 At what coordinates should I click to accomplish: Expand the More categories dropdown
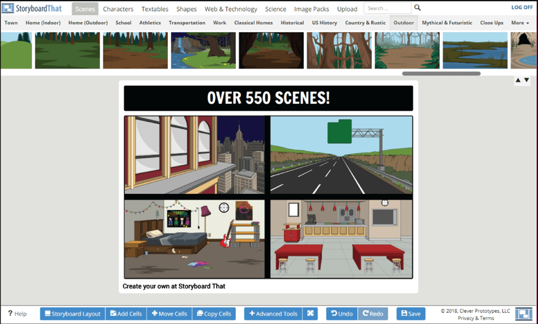pyautogui.click(x=520, y=23)
